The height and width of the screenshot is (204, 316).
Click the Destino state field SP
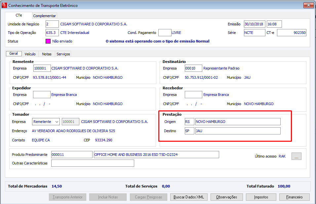coord(189,131)
